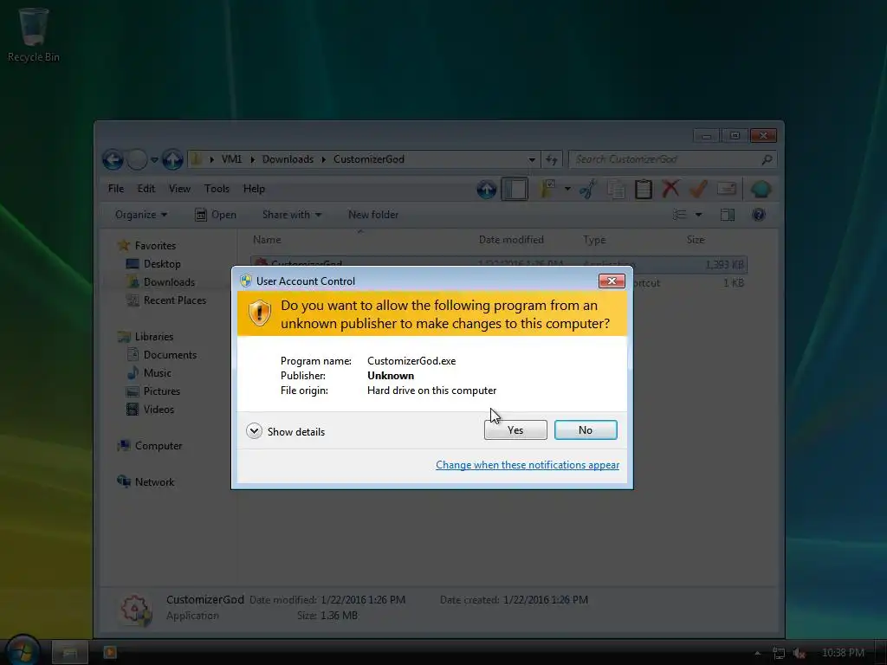
Task: Open the Organize dropdown
Action: (141, 215)
